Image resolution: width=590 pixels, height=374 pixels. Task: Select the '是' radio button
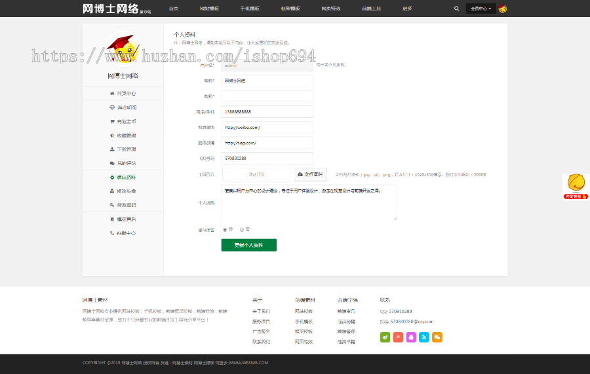point(226,229)
